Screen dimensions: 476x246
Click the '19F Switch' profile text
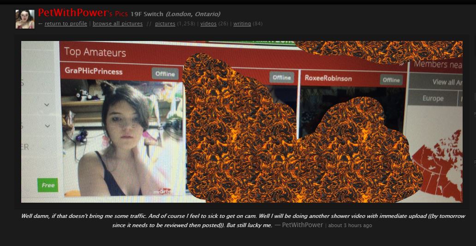(x=147, y=14)
